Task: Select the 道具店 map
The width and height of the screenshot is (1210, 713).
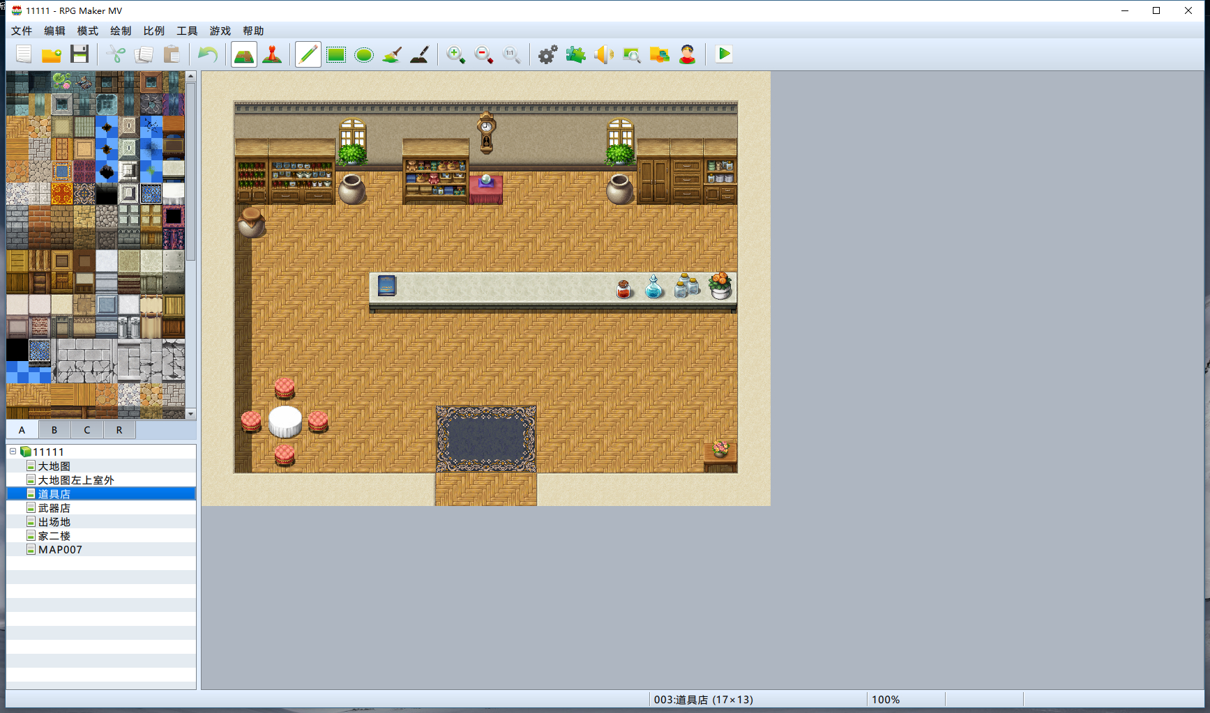Action: tap(101, 494)
